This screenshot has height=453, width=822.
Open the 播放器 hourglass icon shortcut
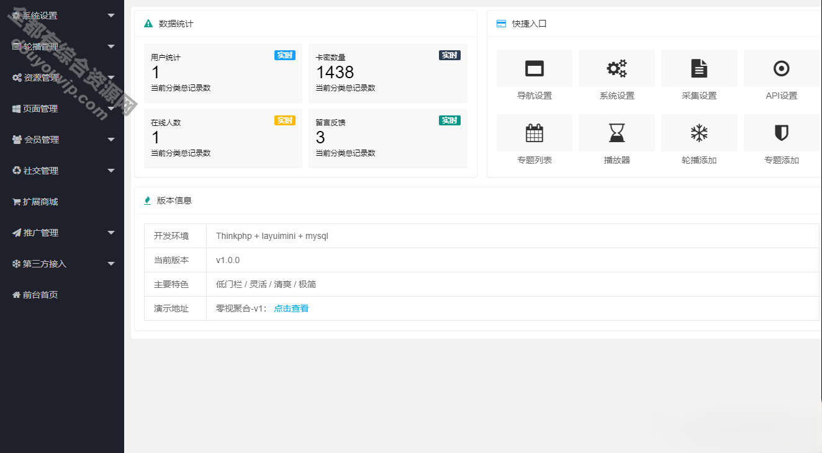(x=616, y=133)
